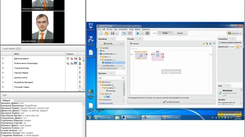Open the Cloud menu
Screen dimensions: 245x137
tap(131, 29)
